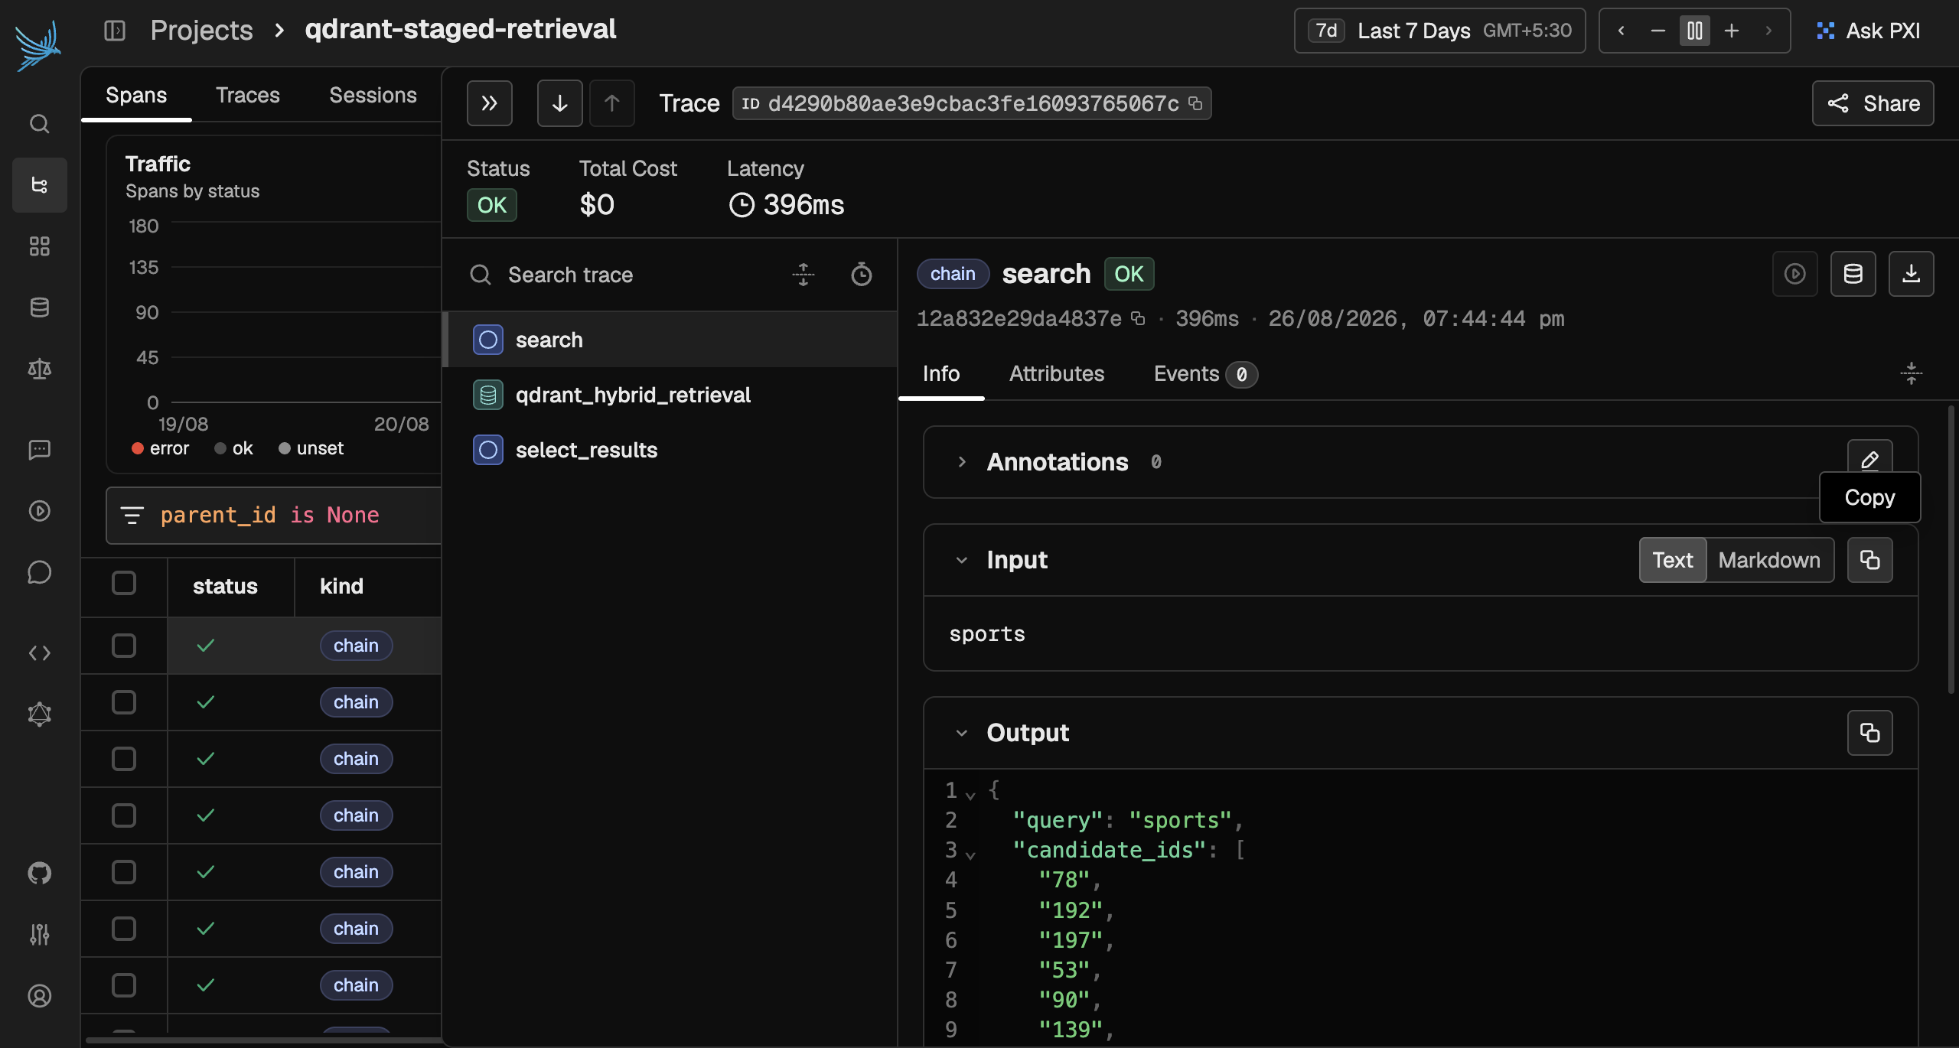Image resolution: width=1959 pixels, height=1048 pixels.
Task: Open the API code brackets sidebar icon
Action: tap(40, 653)
